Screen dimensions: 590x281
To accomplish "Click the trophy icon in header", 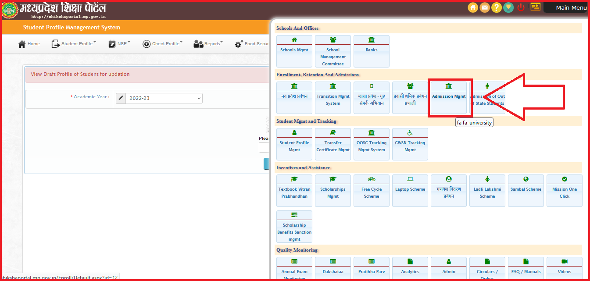I will click(508, 7).
